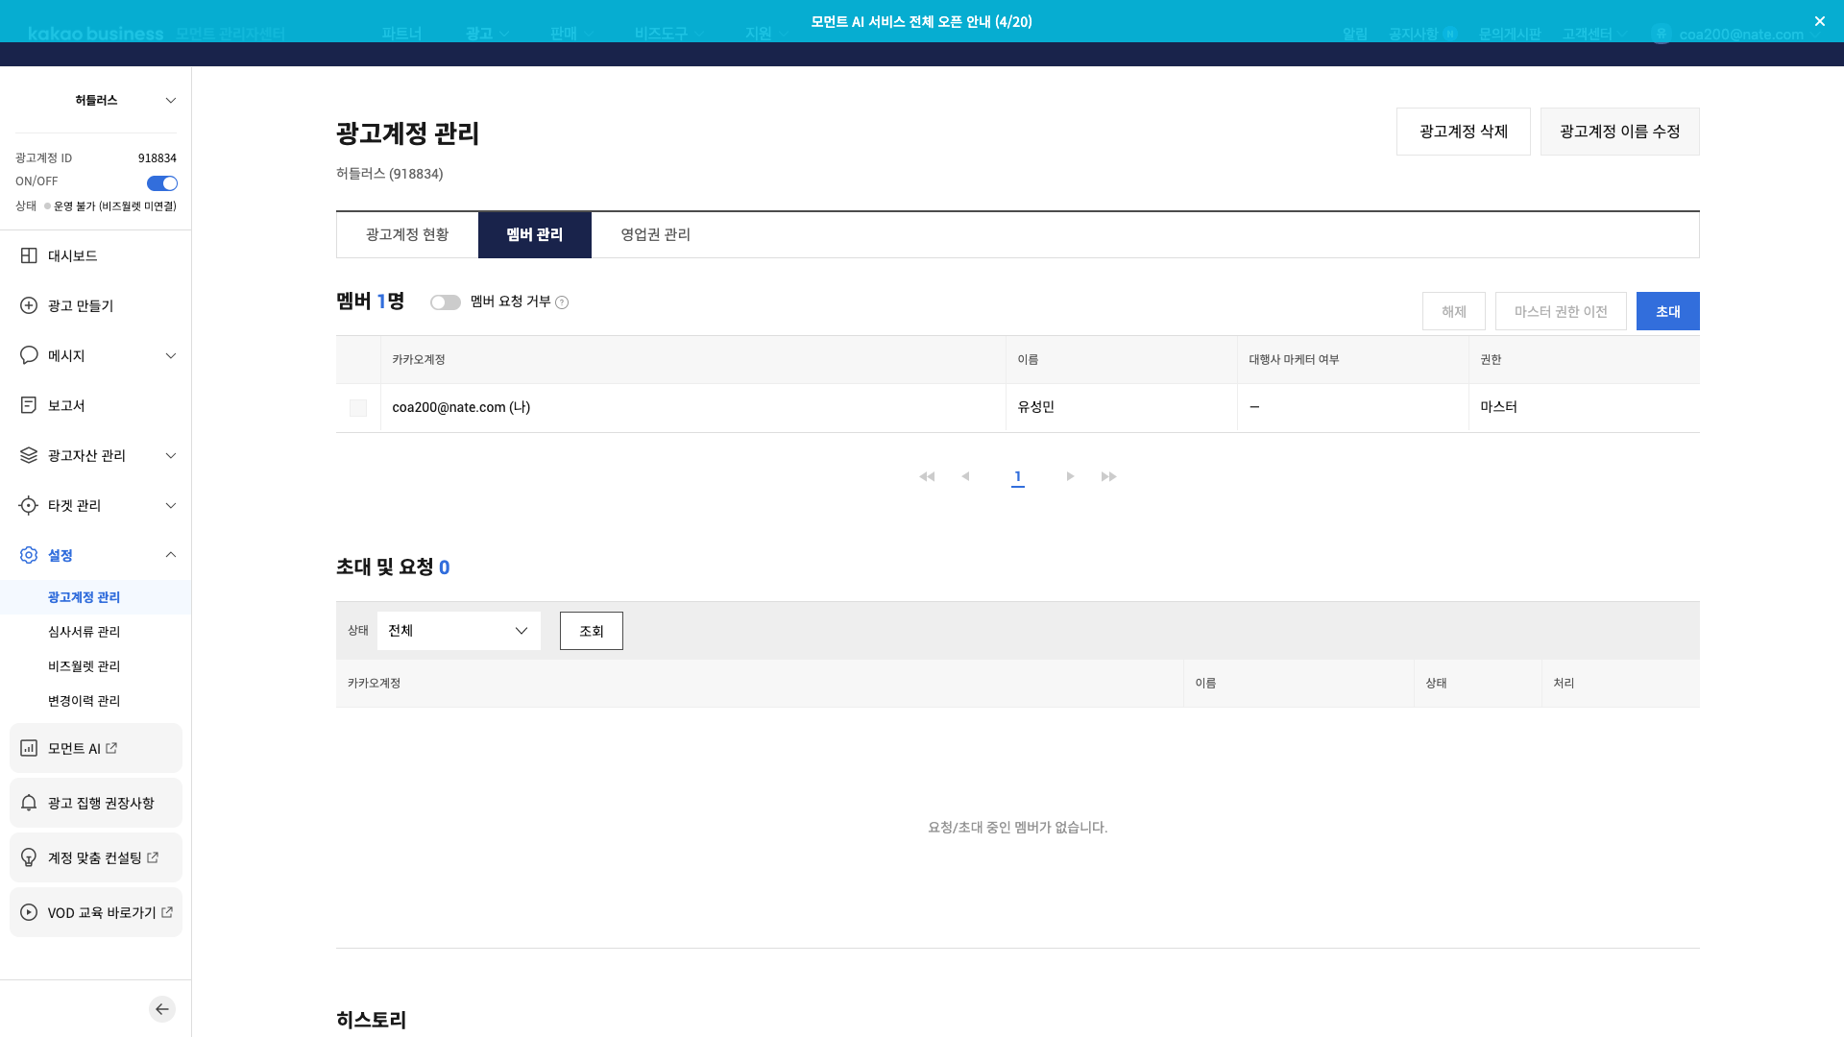Close the 모먼트 AI announcement banner

(1820, 21)
